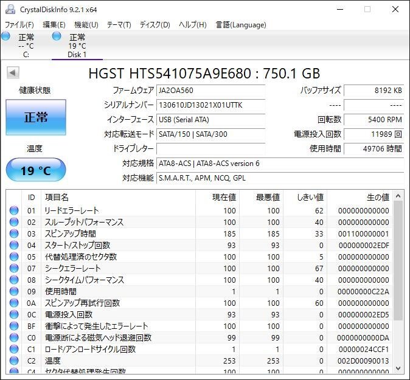Switch to the Disk 1 tab

point(77,46)
